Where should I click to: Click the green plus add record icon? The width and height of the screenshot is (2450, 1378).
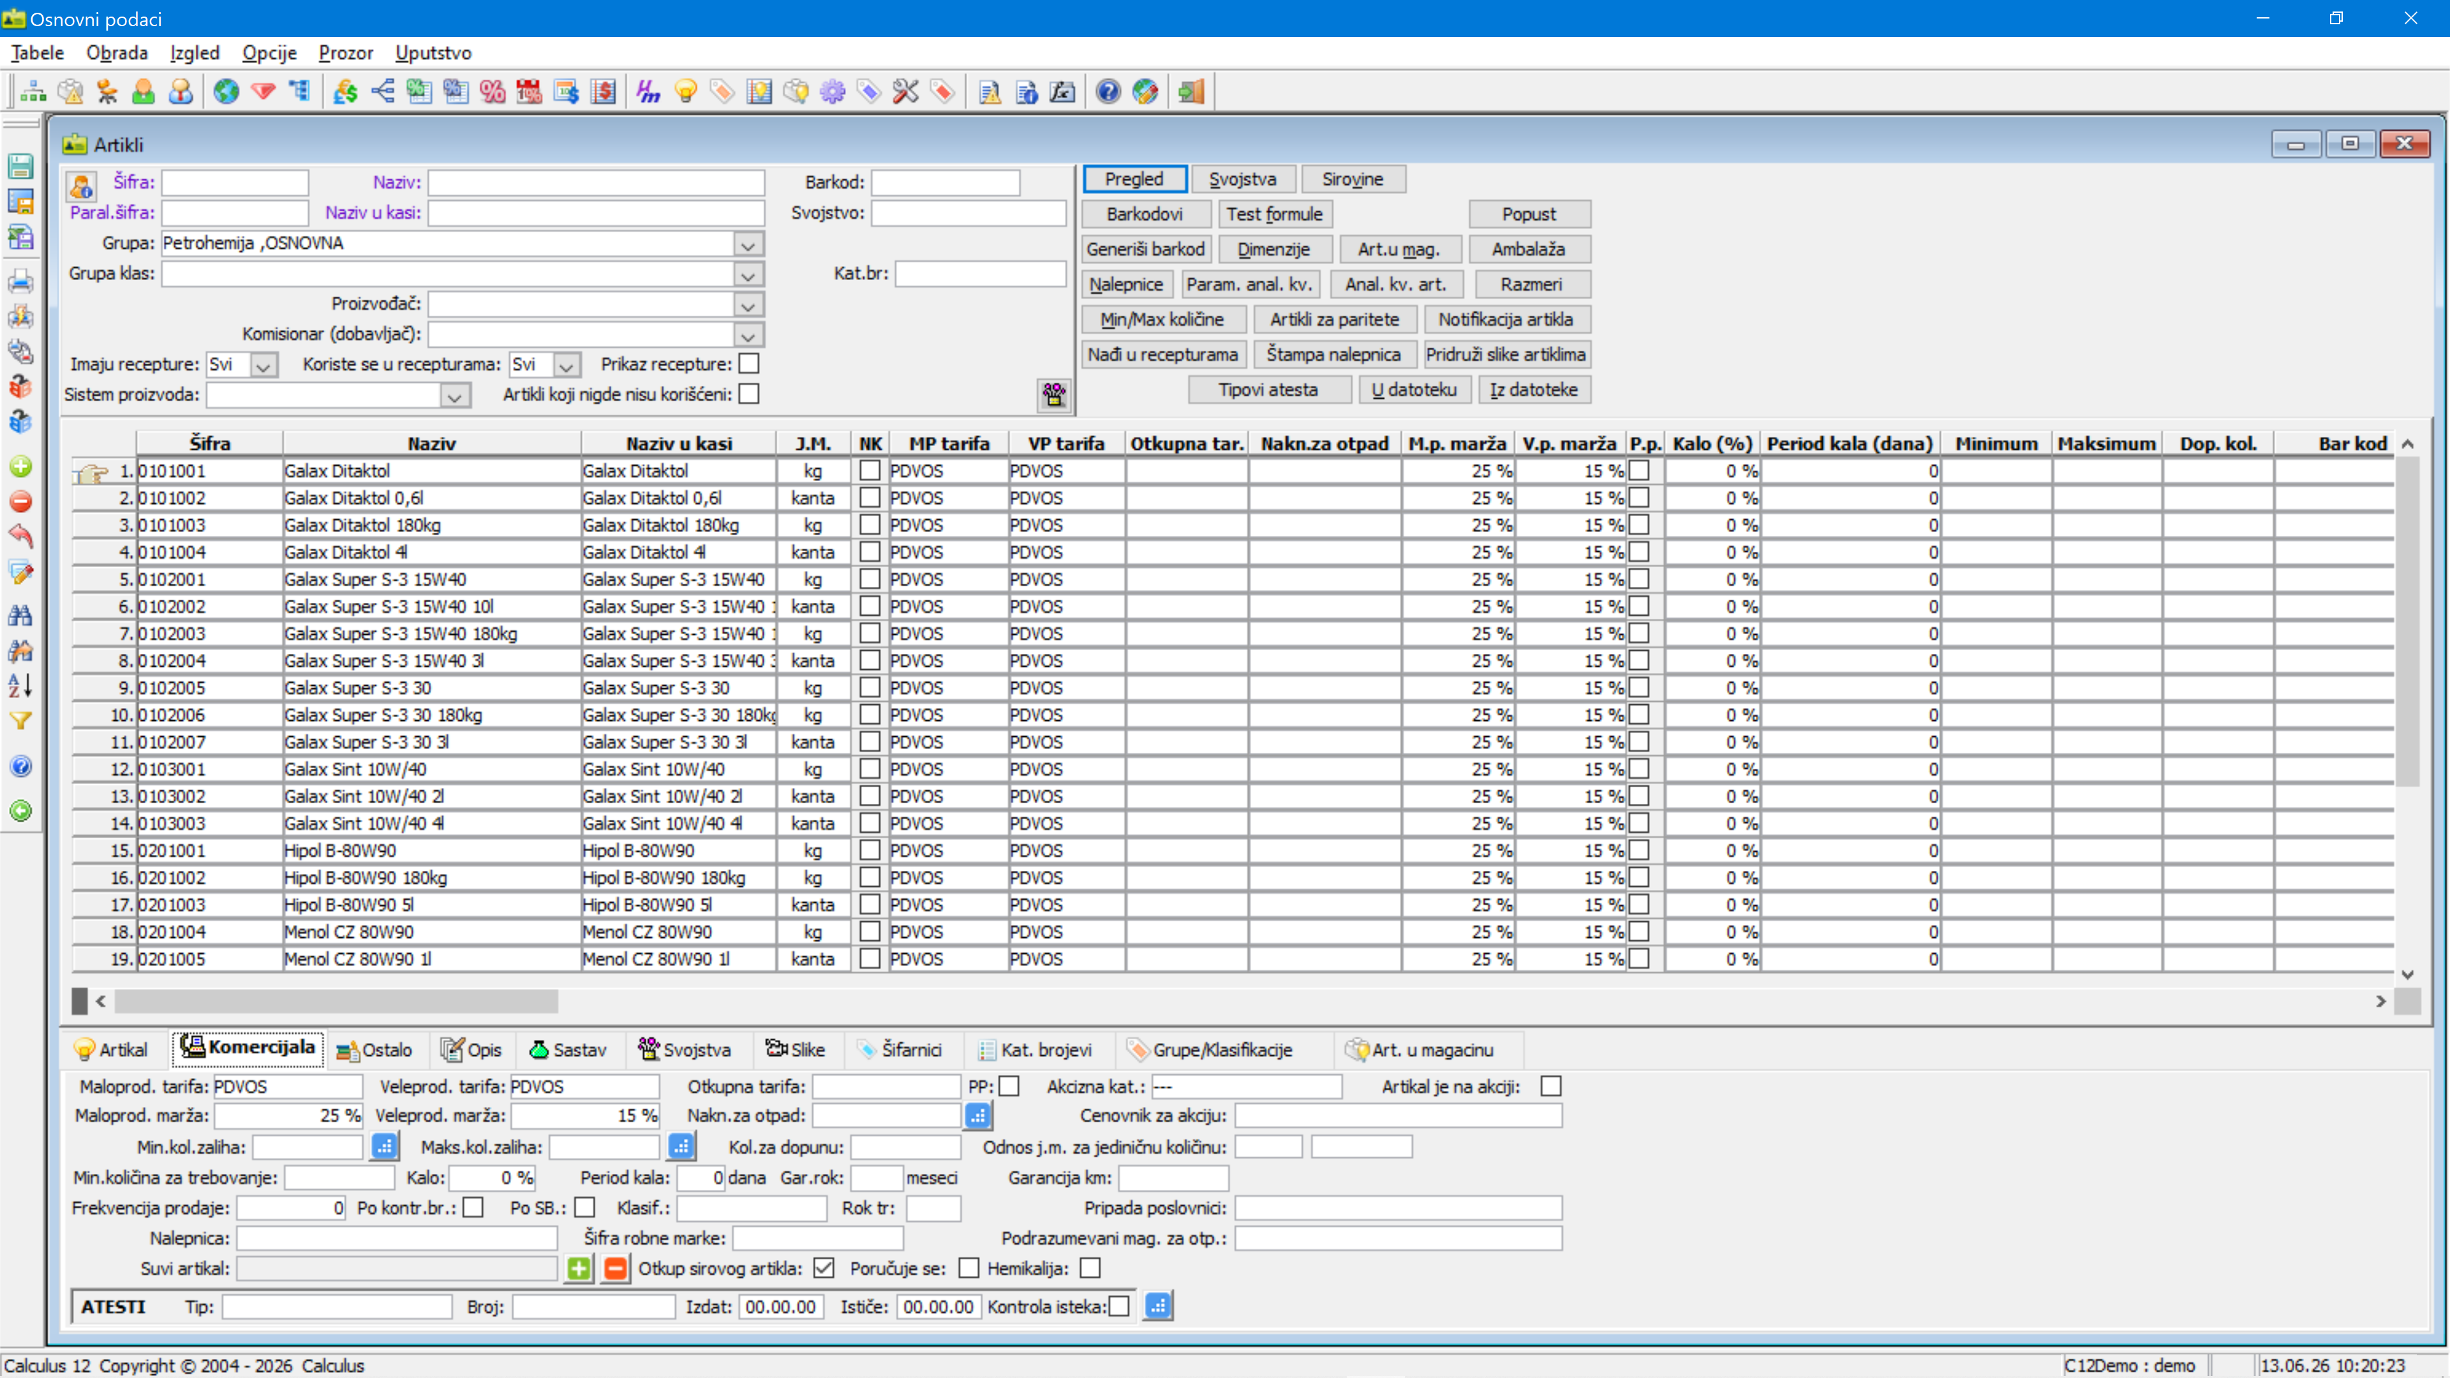tap(21, 467)
